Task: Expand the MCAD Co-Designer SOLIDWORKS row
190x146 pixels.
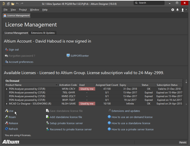Action: point(7,104)
